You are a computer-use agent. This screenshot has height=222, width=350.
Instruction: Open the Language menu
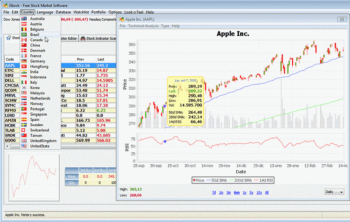pos(45,12)
